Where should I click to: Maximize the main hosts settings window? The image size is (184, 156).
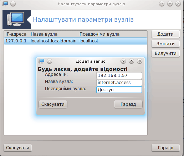[x=170, y=4]
